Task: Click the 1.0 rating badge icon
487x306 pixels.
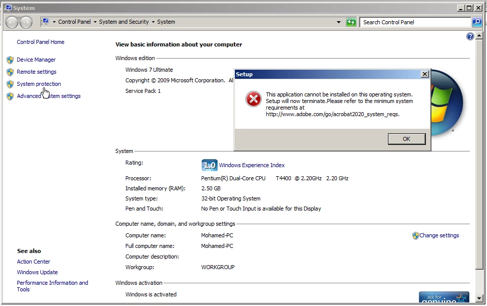Action: coord(209,165)
